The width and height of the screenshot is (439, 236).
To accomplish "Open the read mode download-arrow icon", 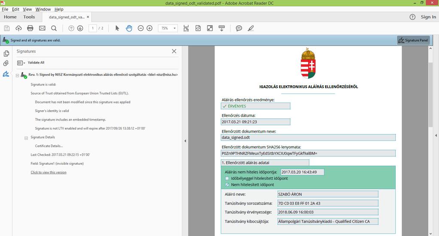I will pyautogui.click(x=221, y=28).
